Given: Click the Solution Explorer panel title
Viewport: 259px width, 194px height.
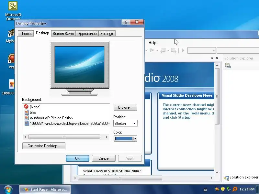Looking at the screenshot, I should coord(239,58).
